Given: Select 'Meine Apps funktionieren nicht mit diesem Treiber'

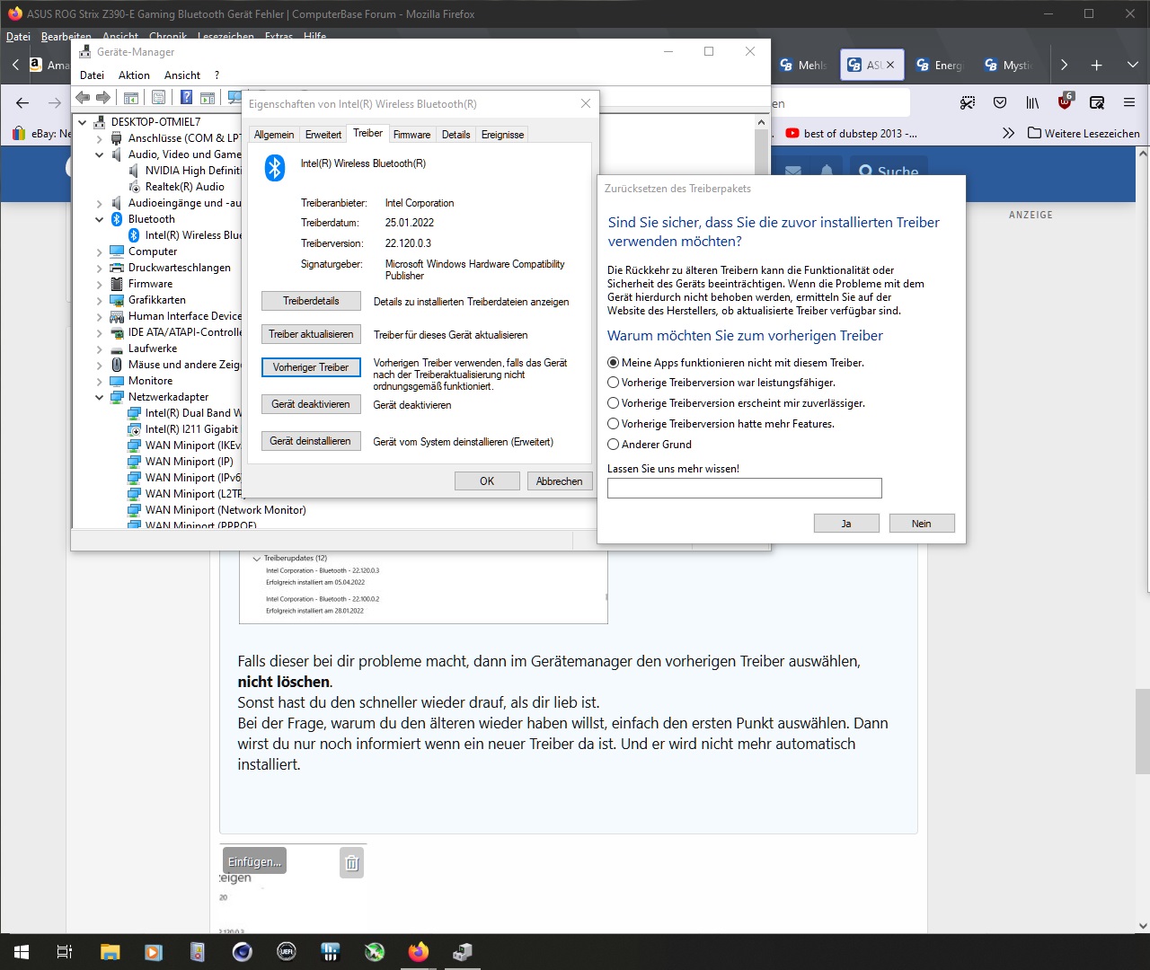Looking at the screenshot, I should (614, 363).
